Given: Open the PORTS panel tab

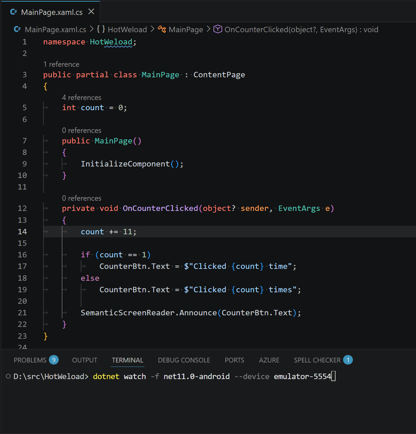Looking at the screenshot, I should (234, 360).
